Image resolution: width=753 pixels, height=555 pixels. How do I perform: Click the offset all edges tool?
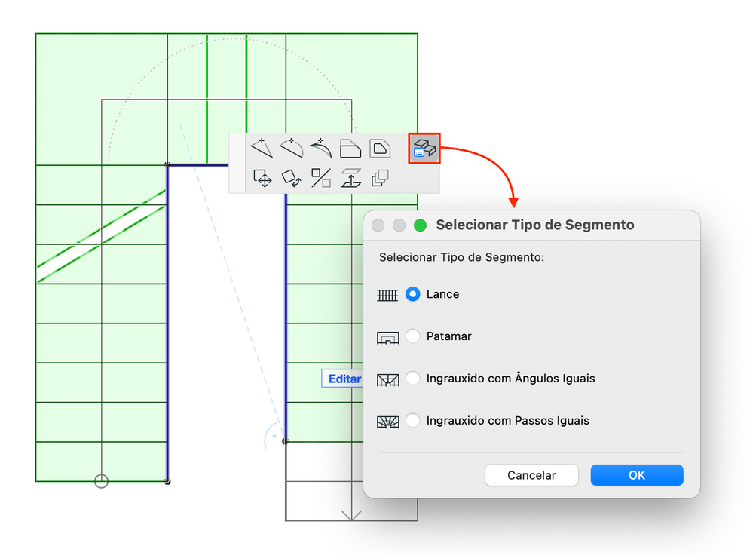(380, 149)
